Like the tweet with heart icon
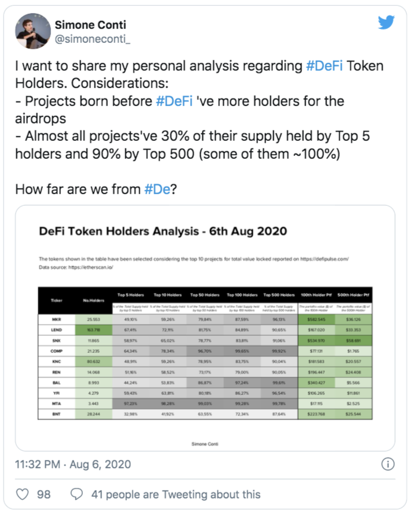Image resolution: width=411 pixels, height=513 pixels. tap(22, 494)
